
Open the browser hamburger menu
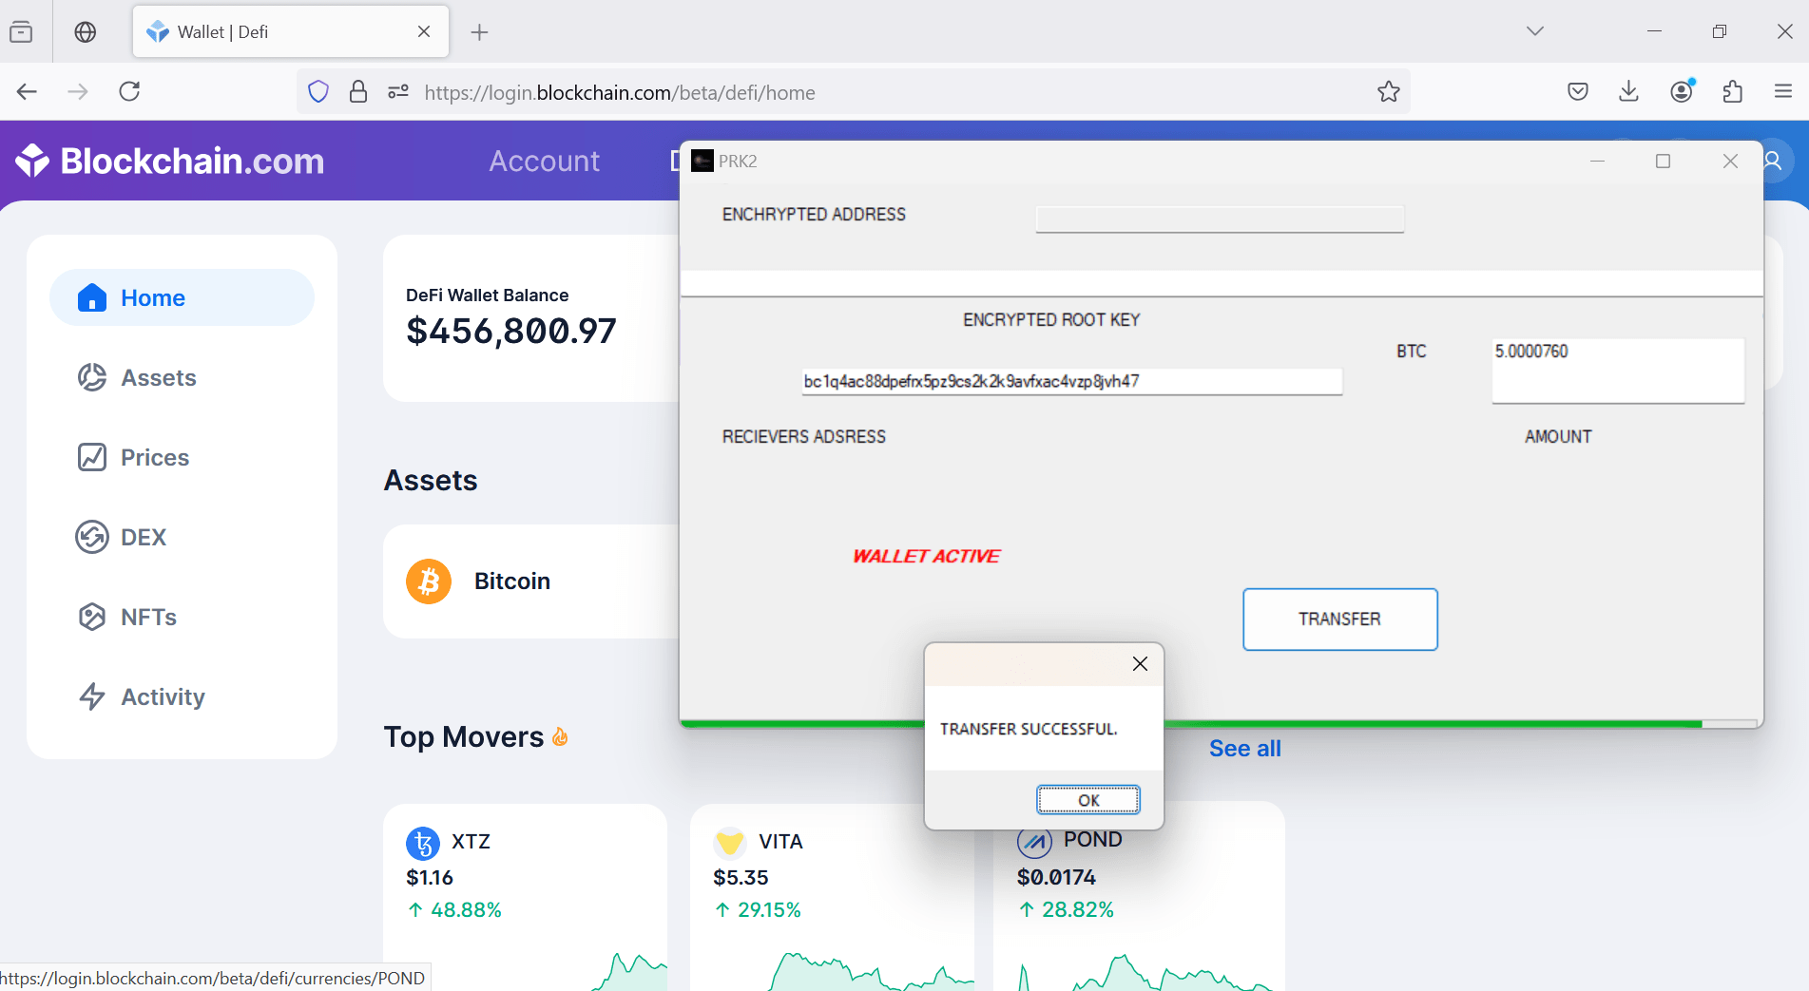click(1783, 91)
